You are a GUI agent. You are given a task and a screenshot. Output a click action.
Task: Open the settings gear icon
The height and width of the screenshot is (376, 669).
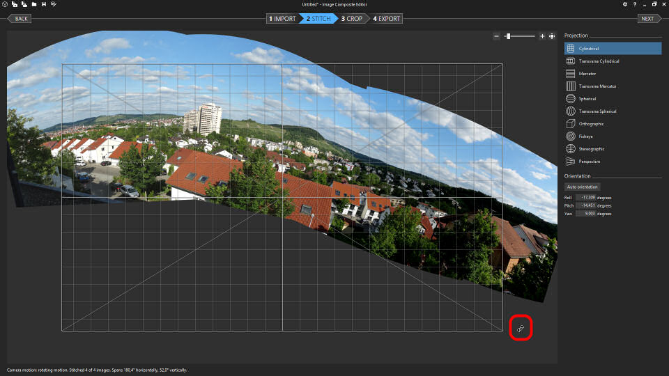click(624, 4)
